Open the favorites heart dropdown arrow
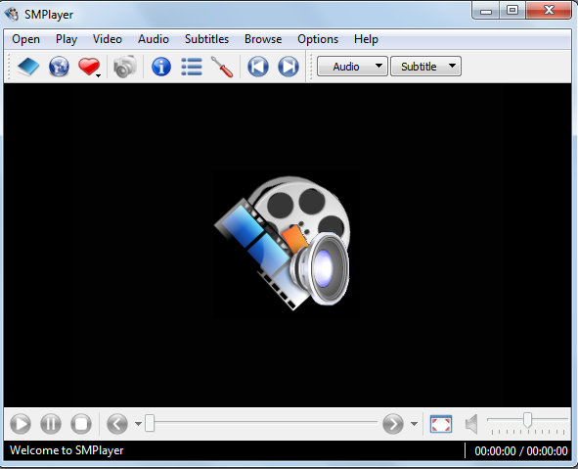Image resolution: width=578 pixels, height=469 pixels. click(98, 75)
